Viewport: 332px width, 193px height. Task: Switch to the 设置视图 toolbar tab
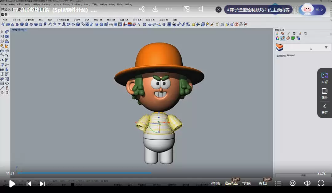tap(30, 20)
